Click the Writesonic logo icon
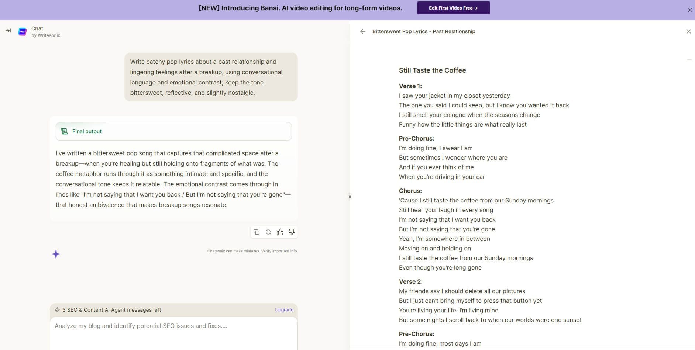The image size is (695, 350). (x=23, y=32)
